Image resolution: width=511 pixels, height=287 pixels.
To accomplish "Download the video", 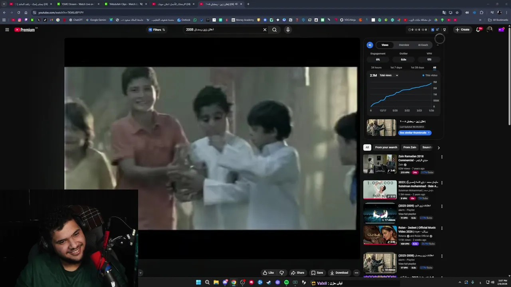I will pyautogui.click(x=339, y=273).
